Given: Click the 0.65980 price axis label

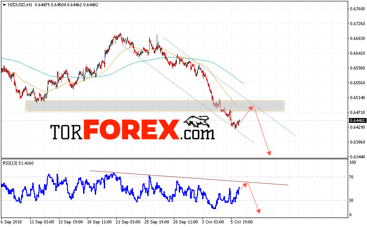Looking at the screenshot, I should point(358,68).
